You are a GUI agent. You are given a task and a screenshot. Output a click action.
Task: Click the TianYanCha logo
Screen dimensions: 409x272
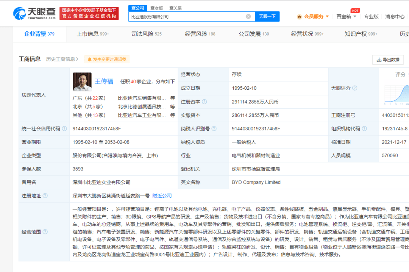34,13
